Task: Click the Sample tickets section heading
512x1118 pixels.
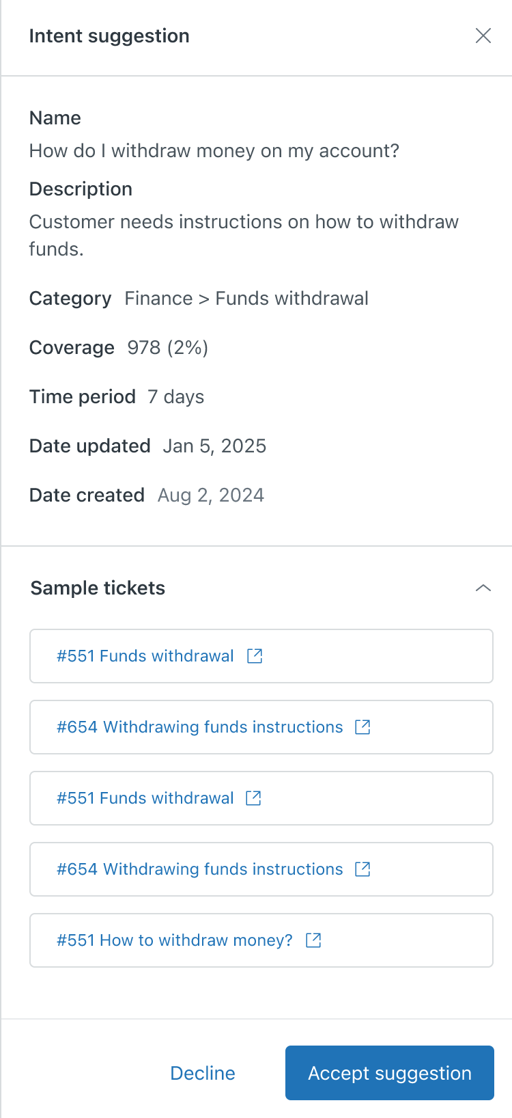Action: [x=98, y=588]
